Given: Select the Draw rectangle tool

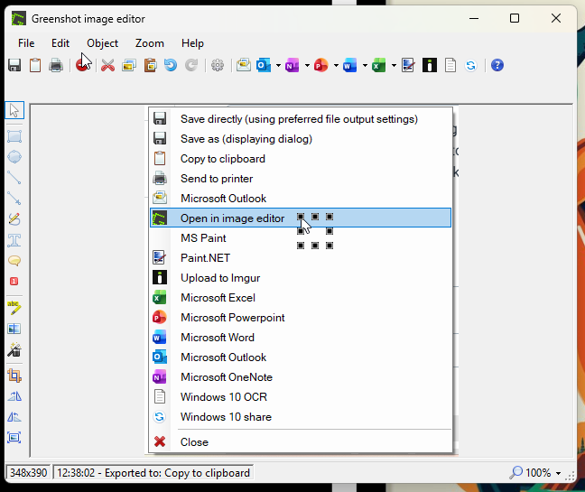Looking at the screenshot, I should (14, 136).
